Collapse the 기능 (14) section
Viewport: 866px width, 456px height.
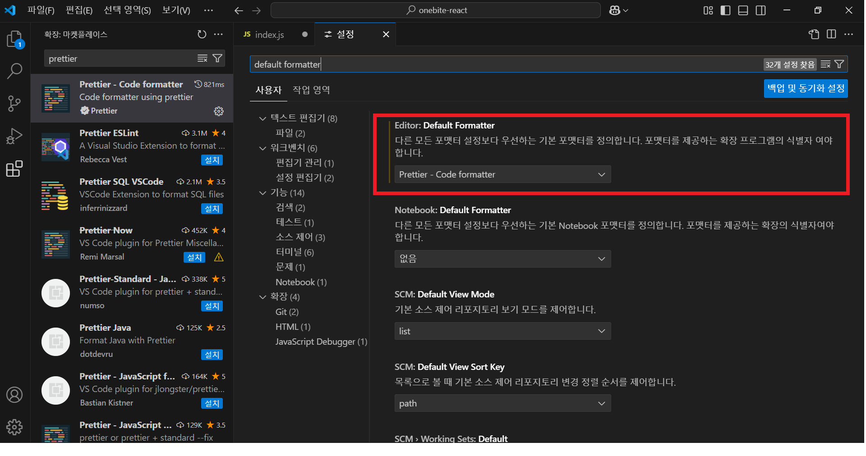263,193
